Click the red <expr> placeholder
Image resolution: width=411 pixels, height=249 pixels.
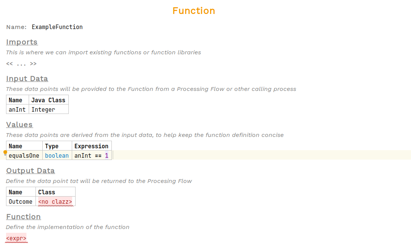pyautogui.click(x=16, y=238)
